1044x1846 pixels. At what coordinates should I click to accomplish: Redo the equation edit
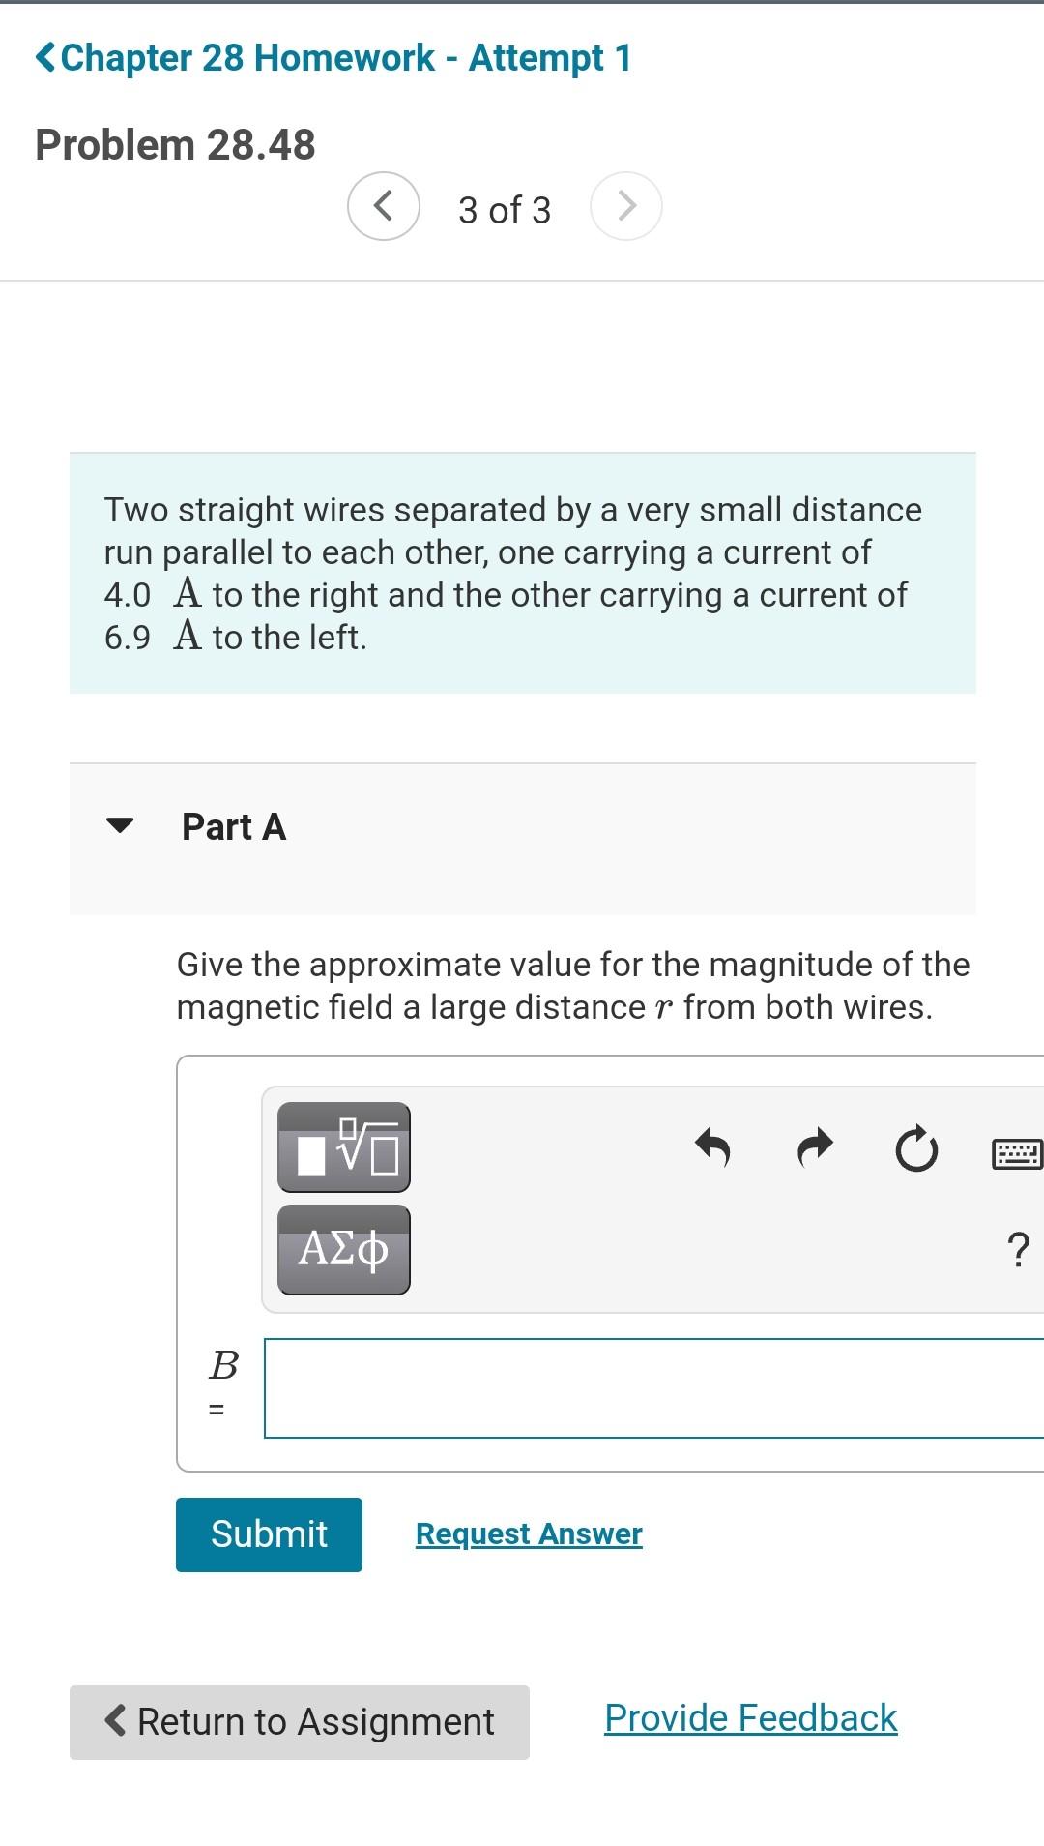click(x=815, y=1148)
